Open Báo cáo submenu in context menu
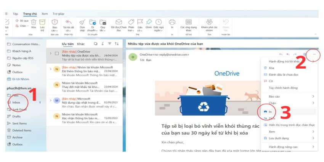The width and height of the screenshot is (324, 162). pyautogui.click(x=289, y=96)
